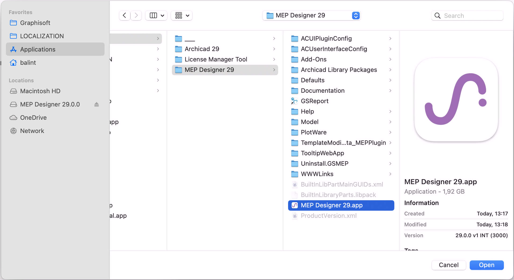Select the Documentation folder

coord(322,91)
